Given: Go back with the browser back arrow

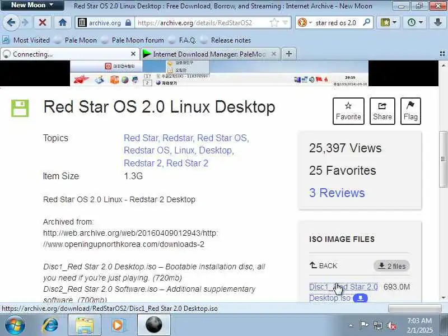Looking at the screenshot, I should point(11,22).
